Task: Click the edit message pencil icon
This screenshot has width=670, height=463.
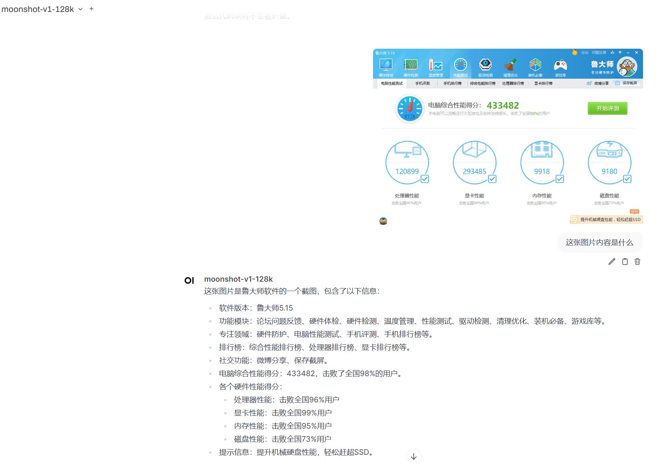Action: pyautogui.click(x=612, y=261)
